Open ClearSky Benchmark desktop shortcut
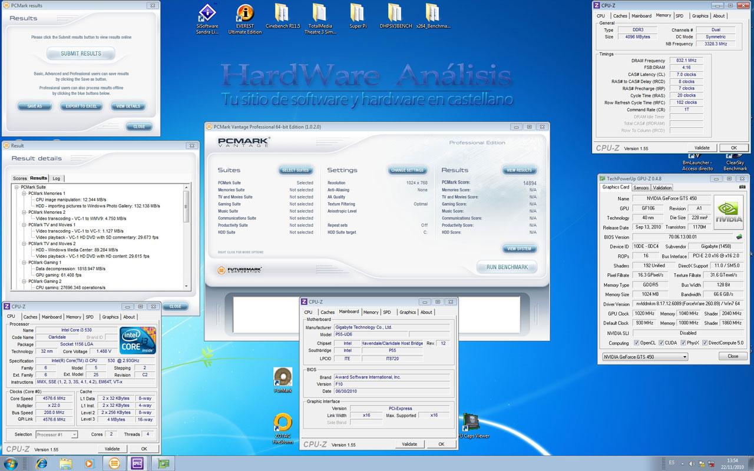Image resolution: width=754 pixels, height=471 pixels. 735,162
